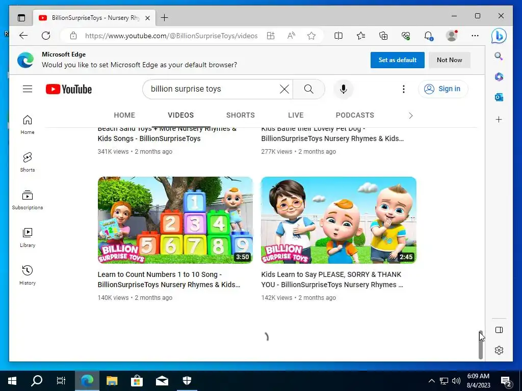Show hidden system tray icons
Screen dimensions: 522x391
click(x=431, y=381)
